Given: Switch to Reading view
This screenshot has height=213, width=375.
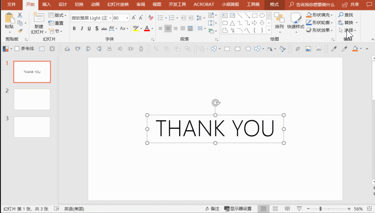Looking at the screenshot, I should pos(287,209).
